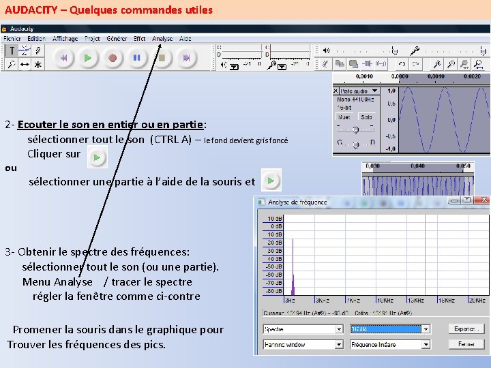Click the Cut scissors icon
This screenshot has width=491, height=368.
(x=326, y=64)
